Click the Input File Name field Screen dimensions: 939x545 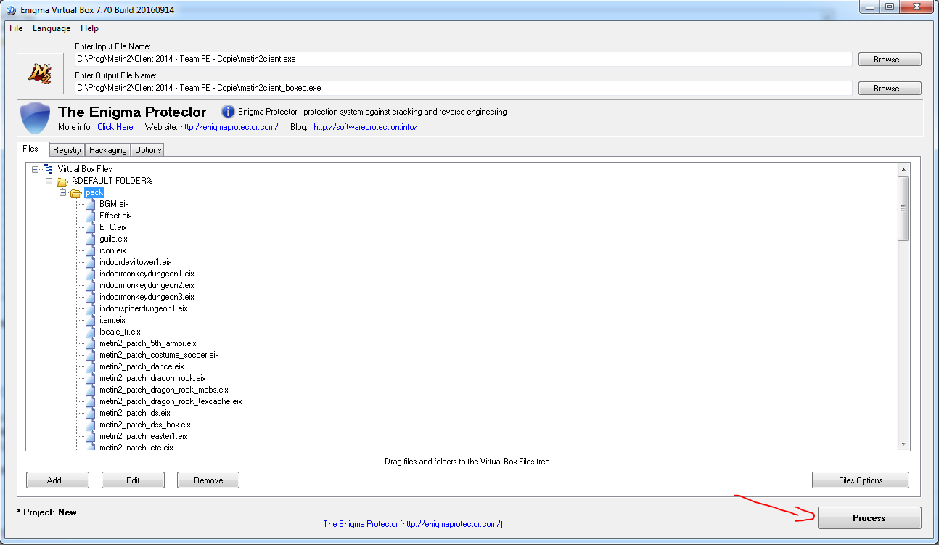point(464,59)
